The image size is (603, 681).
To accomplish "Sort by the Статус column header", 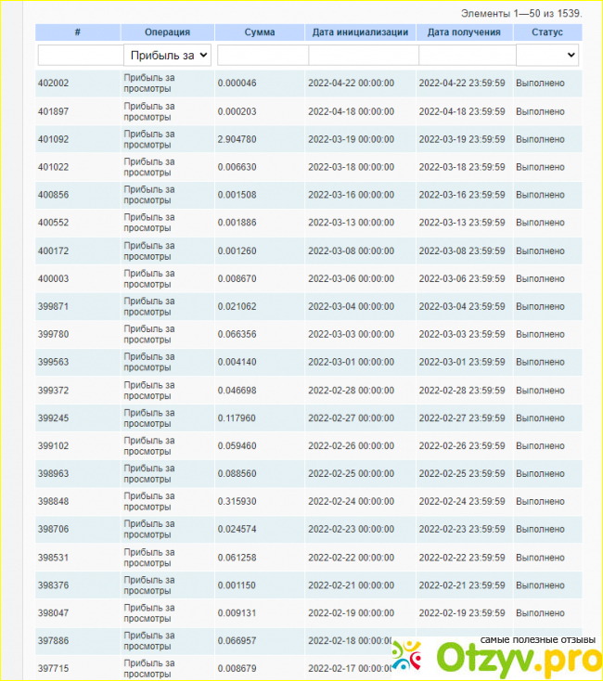I will (547, 32).
